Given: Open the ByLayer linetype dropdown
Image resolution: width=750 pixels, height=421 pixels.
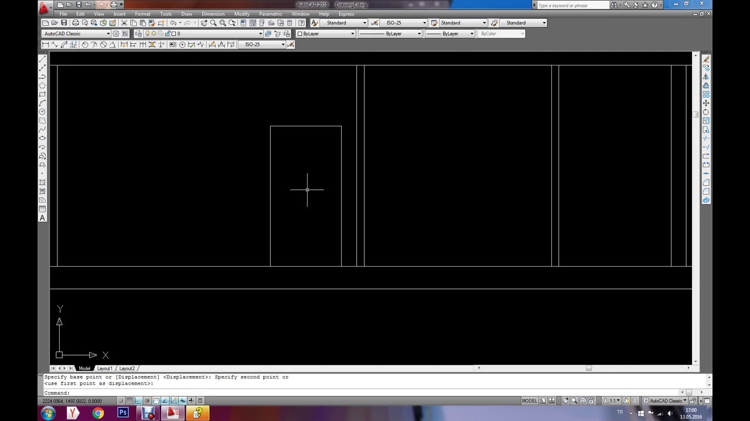Looking at the screenshot, I should (x=390, y=33).
